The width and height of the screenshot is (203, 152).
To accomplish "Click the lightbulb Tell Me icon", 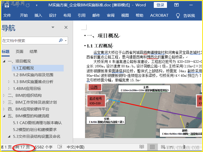I will tap(178, 15).
